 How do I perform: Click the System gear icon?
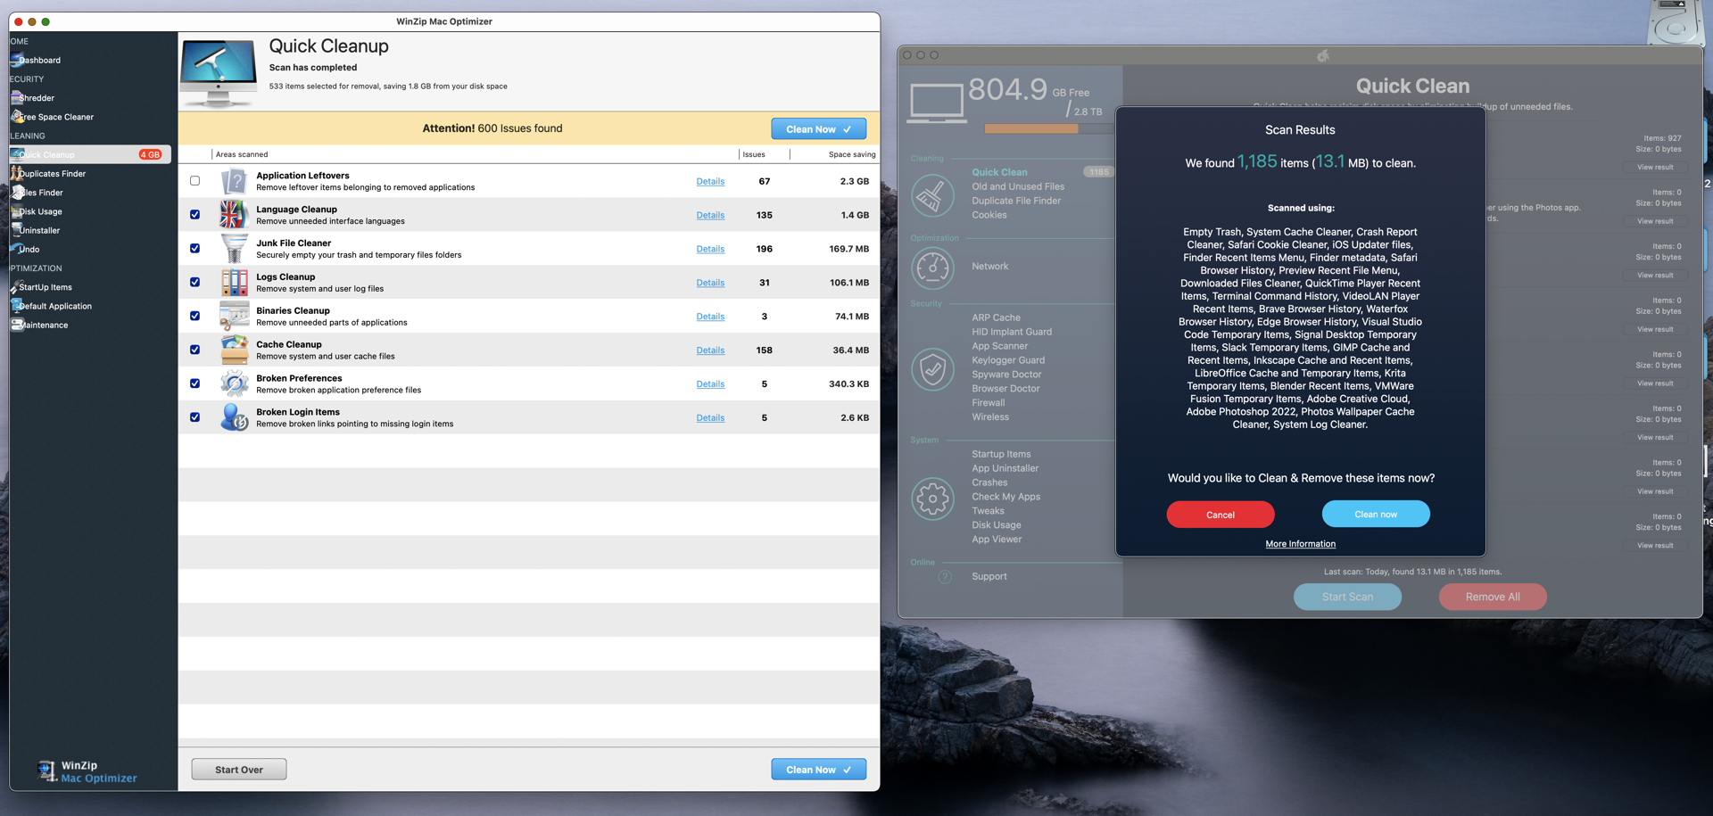[x=932, y=499]
